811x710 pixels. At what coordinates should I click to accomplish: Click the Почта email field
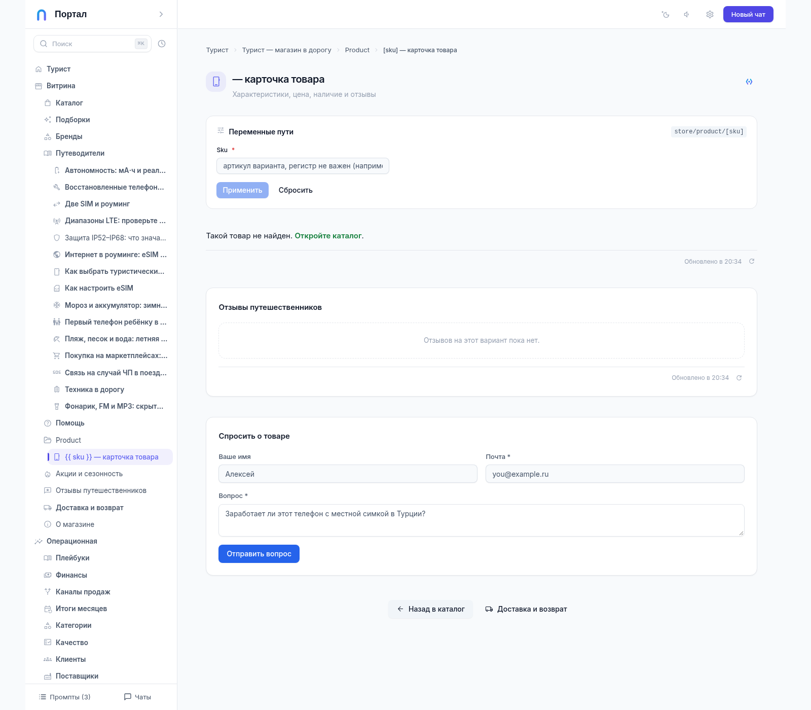coord(615,474)
